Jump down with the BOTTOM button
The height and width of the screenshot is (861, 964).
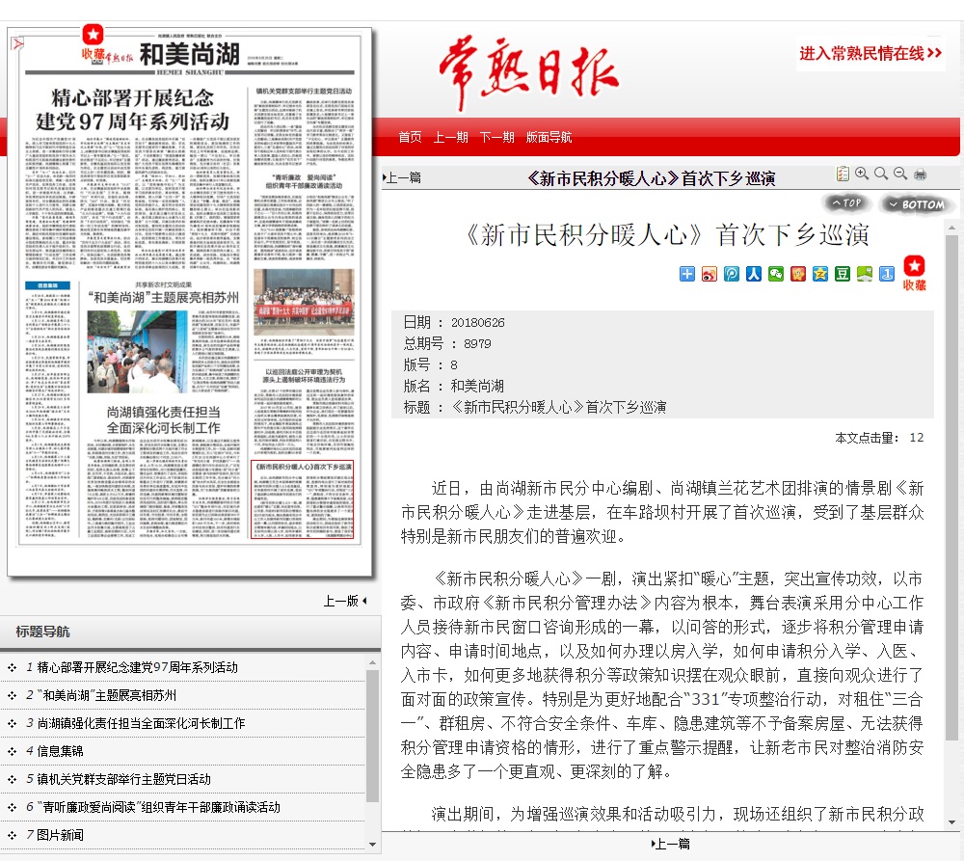click(x=917, y=204)
